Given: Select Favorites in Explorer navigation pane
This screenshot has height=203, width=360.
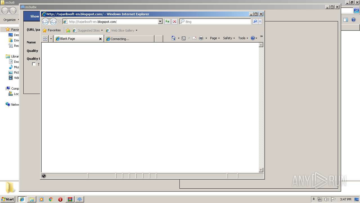Looking at the screenshot, I should [x=12, y=30].
